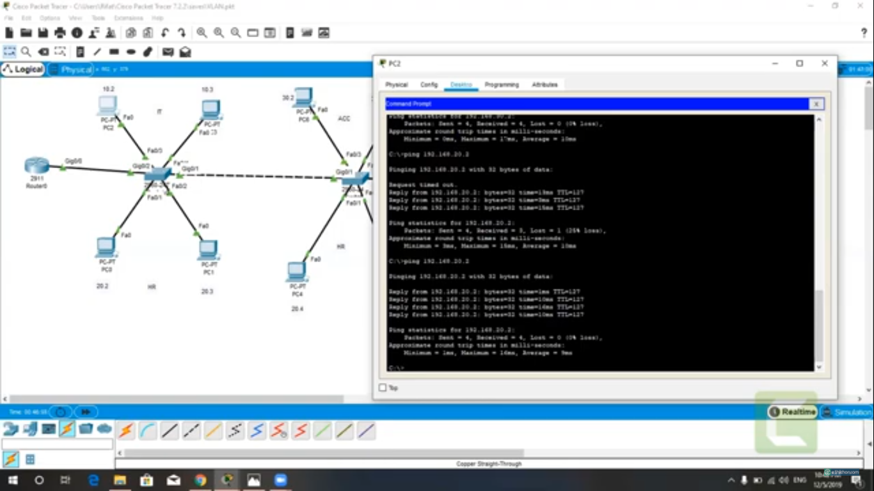The width and height of the screenshot is (874, 491).
Task: Pick the Serial DCE connection type
Action: [x=278, y=430]
